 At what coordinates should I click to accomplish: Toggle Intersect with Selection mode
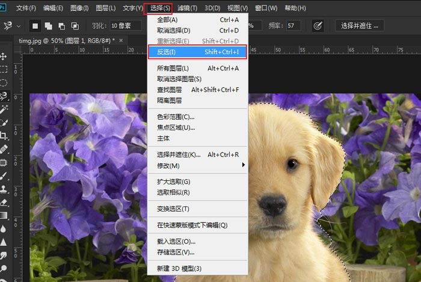75,26
